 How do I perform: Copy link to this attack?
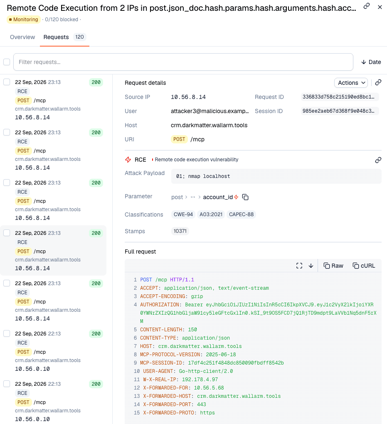tap(367, 6)
